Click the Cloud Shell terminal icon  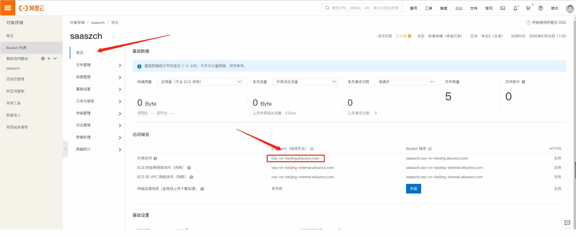click(503, 8)
